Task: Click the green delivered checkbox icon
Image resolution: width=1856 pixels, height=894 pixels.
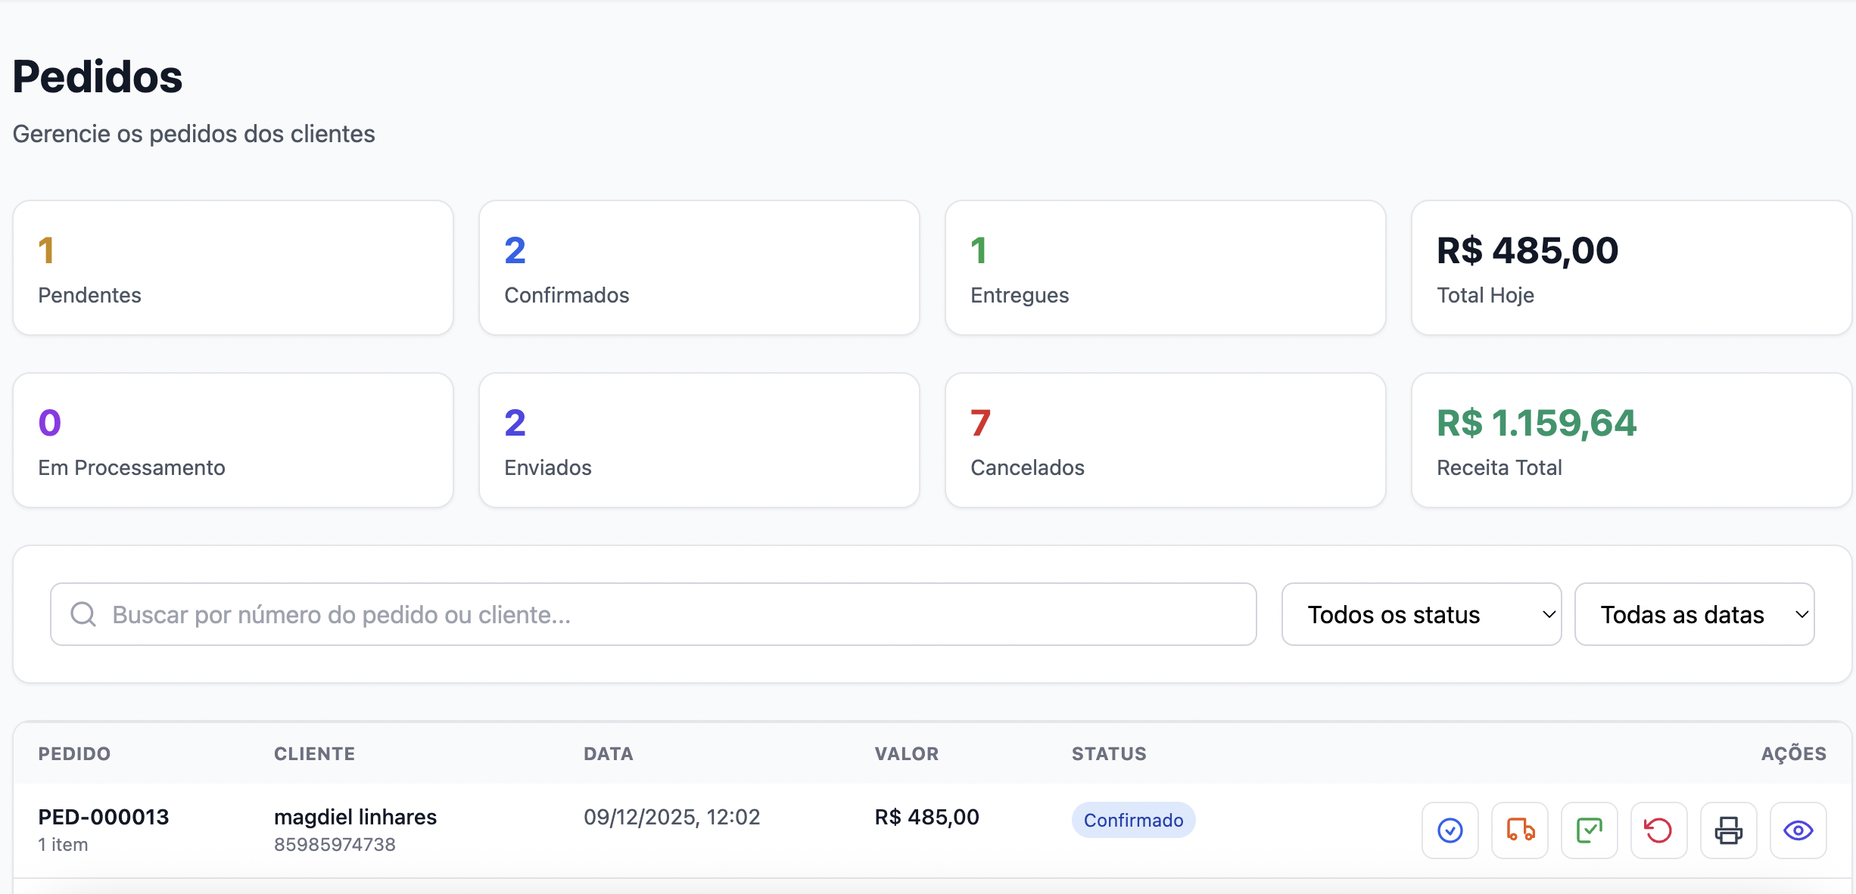Action: pyautogui.click(x=1589, y=830)
